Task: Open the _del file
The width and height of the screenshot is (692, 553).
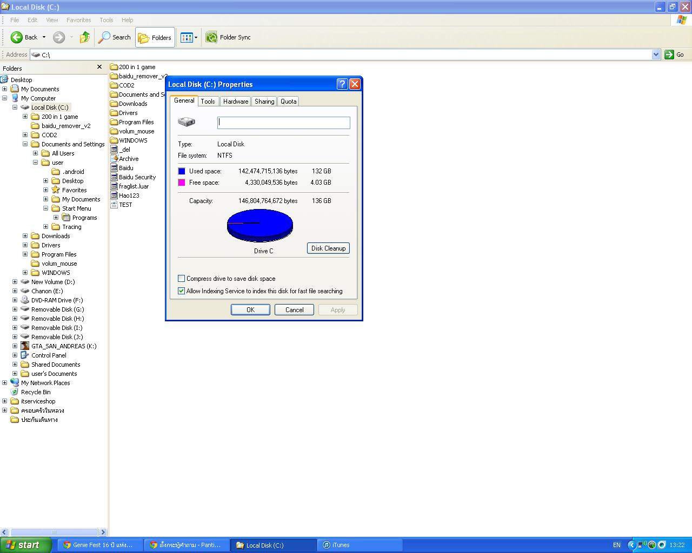Action: point(121,150)
